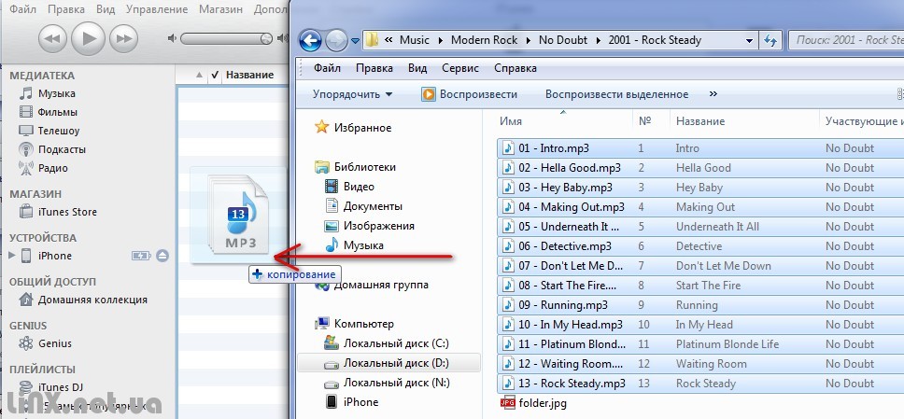The height and width of the screenshot is (419, 904).
Task: Click the iTunes play button
Action: pyautogui.click(x=88, y=38)
